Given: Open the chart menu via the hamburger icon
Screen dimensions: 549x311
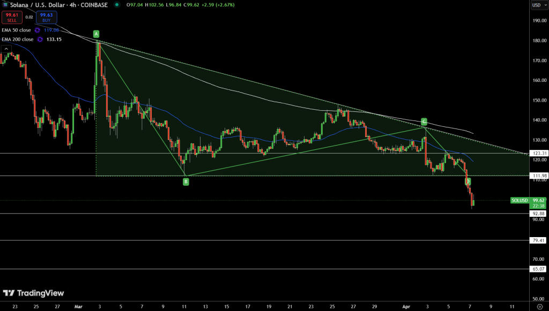Looking at the screenshot, I should 5,5.
